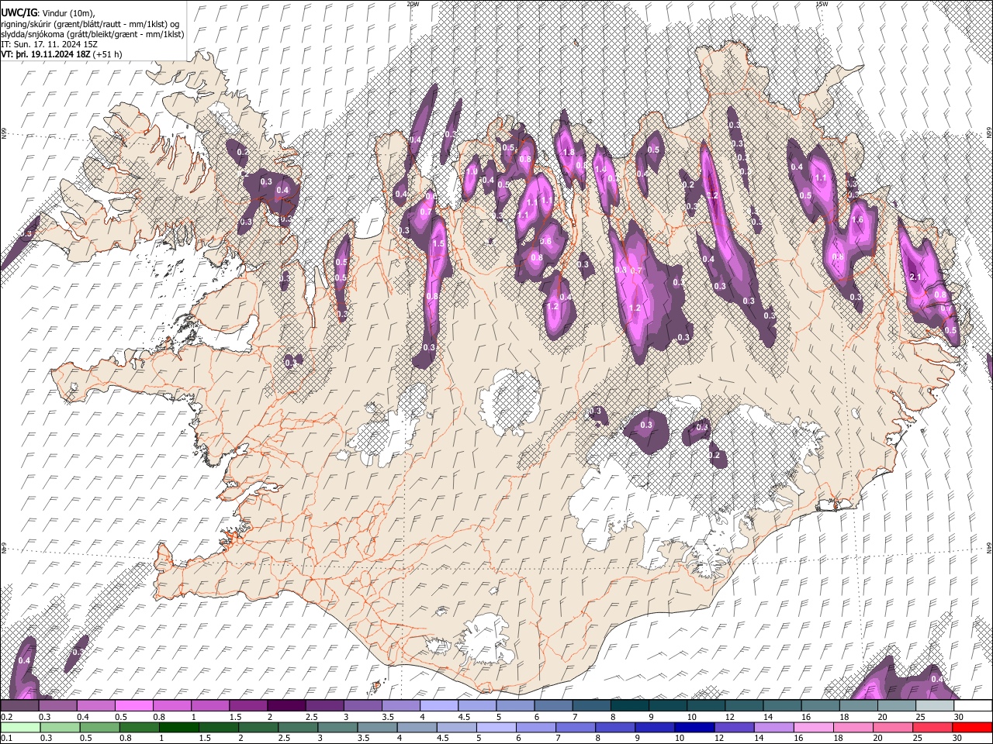
Task: Click the 'IT: Sun. 17. 11. 2024 15Z' line
Action: coord(49,44)
